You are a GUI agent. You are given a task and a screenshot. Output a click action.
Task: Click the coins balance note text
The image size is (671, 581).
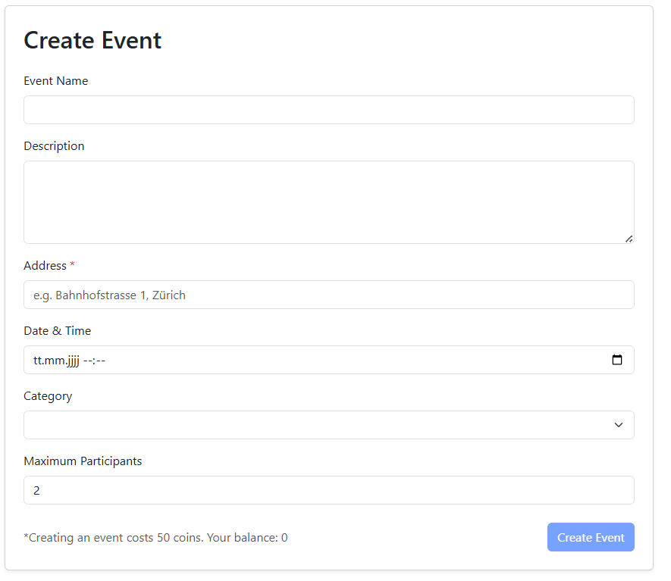(x=155, y=538)
